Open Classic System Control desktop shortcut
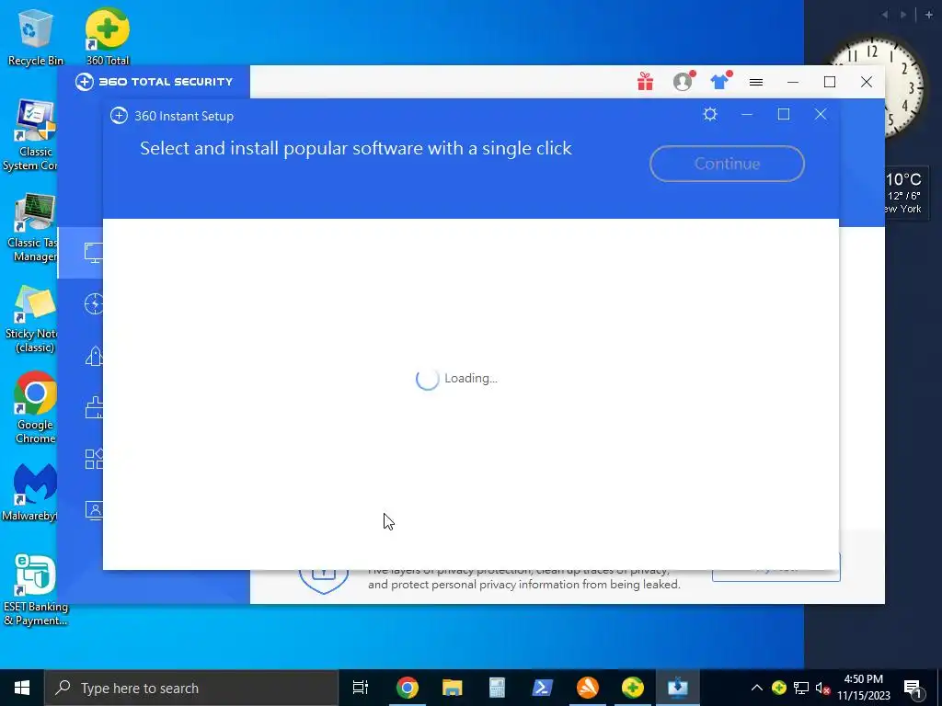 [x=30, y=135]
